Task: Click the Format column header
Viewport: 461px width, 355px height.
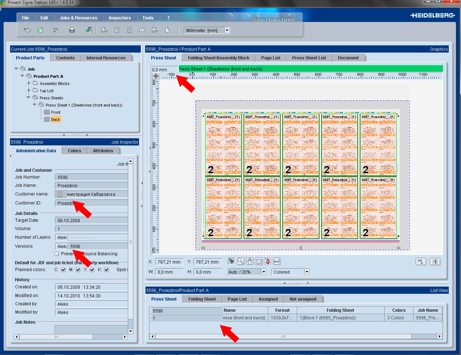Action: (x=282, y=310)
